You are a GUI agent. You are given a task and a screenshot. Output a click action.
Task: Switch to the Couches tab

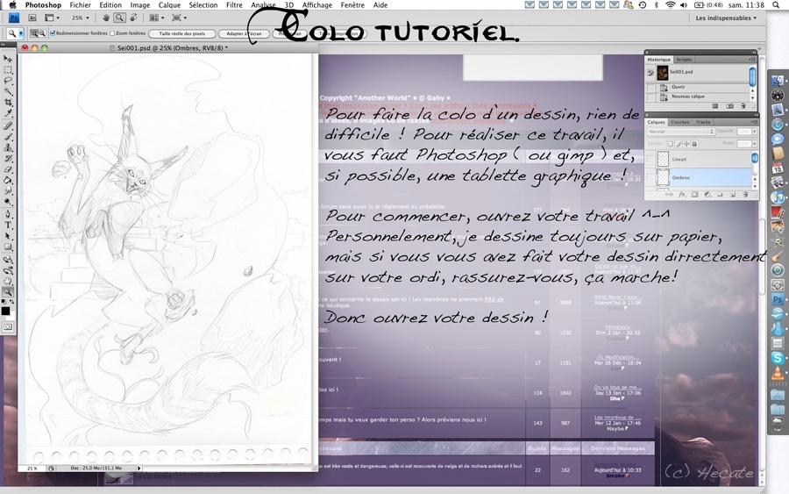point(680,122)
